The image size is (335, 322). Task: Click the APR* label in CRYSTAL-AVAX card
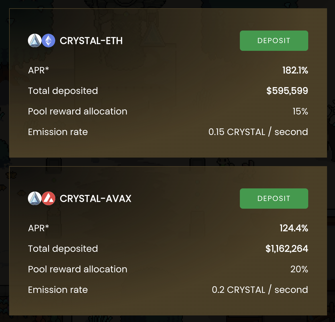pyautogui.click(x=38, y=228)
